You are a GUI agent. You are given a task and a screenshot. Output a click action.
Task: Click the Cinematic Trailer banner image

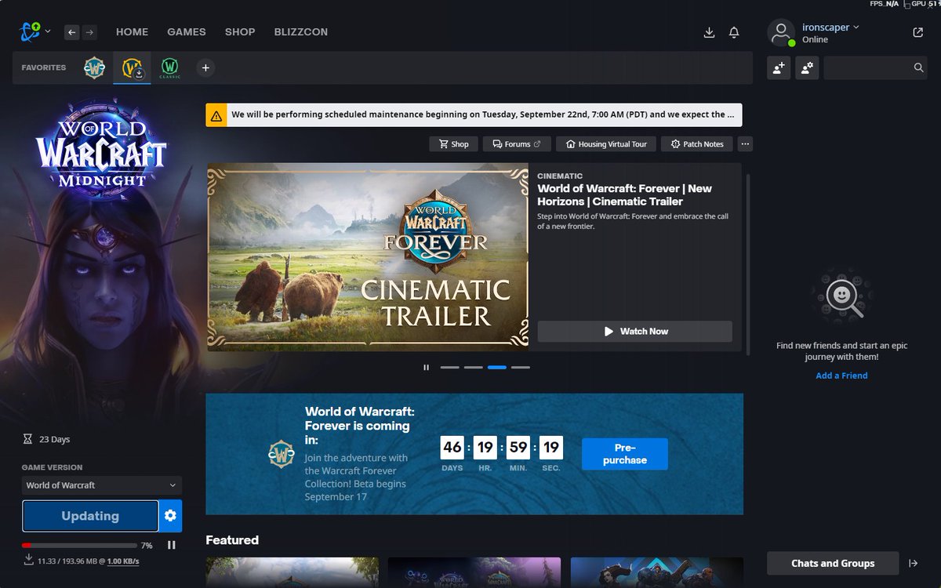click(x=368, y=257)
